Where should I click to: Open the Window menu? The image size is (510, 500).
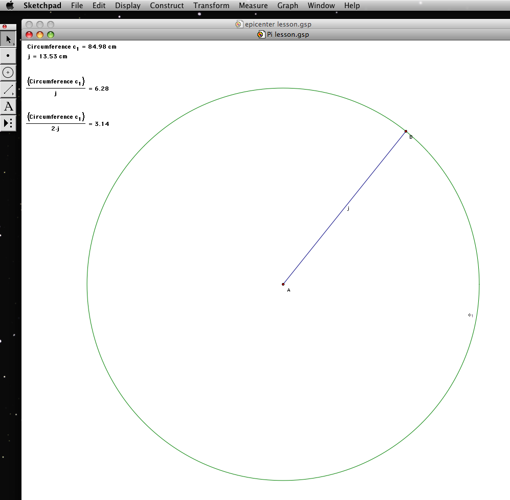(321, 6)
